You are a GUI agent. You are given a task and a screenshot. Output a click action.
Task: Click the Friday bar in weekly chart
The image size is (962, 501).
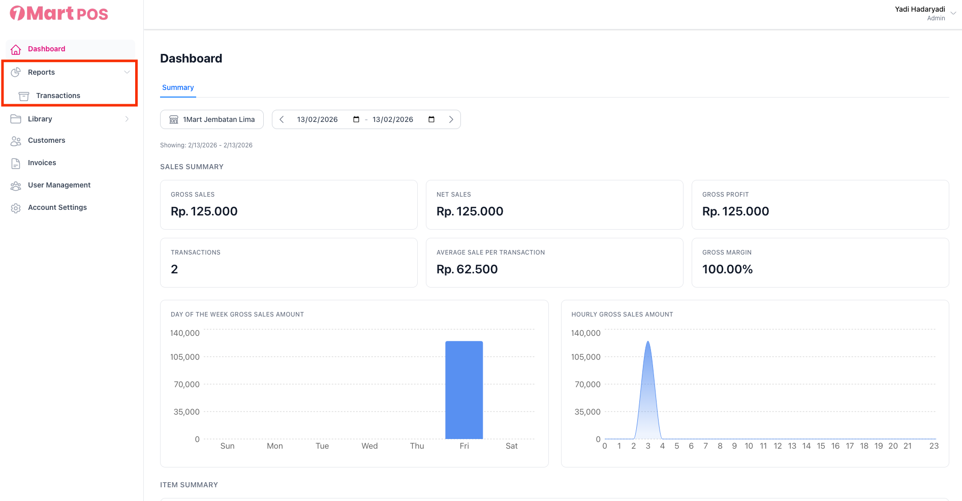[464, 390]
